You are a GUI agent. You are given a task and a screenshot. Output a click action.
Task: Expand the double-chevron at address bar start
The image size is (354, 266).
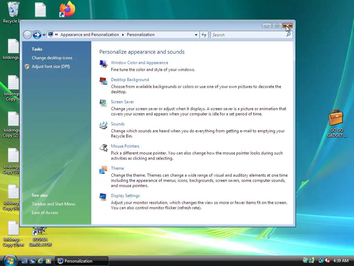(56, 34)
